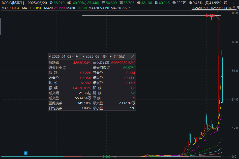Open the start date calendar picker
This screenshot has width=239, height=159.
tap(73, 56)
